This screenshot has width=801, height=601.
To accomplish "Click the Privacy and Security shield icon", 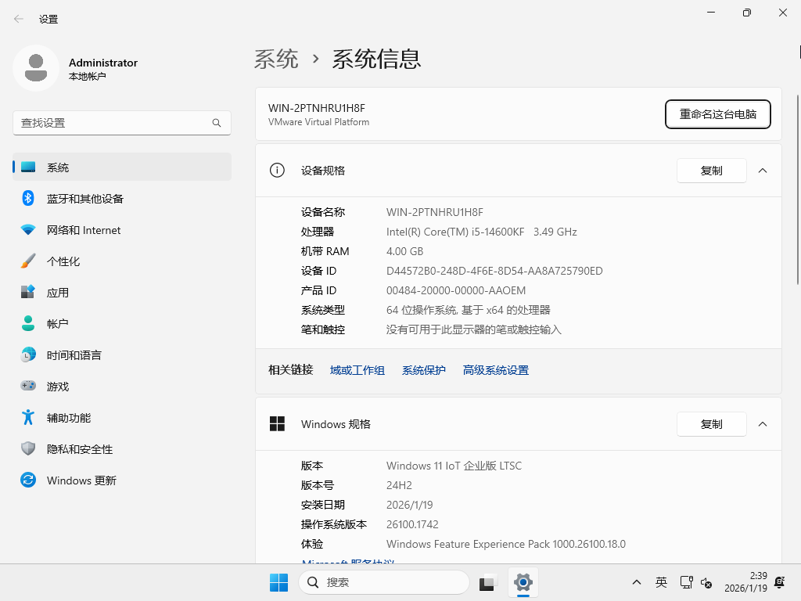I will (x=28, y=448).
